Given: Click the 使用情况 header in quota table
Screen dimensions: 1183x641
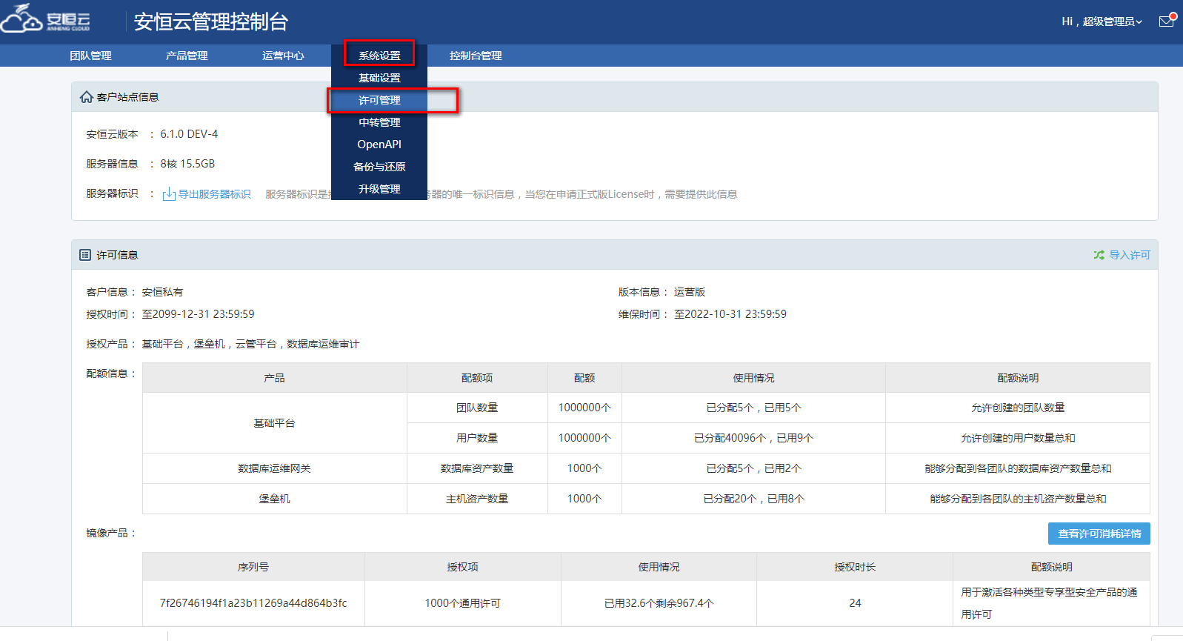Looking at the screenshot, I should tap(753, 378).
